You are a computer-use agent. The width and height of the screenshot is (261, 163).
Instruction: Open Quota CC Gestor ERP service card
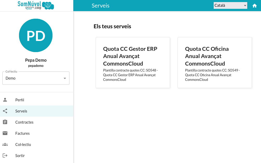[x=133, y=62]
